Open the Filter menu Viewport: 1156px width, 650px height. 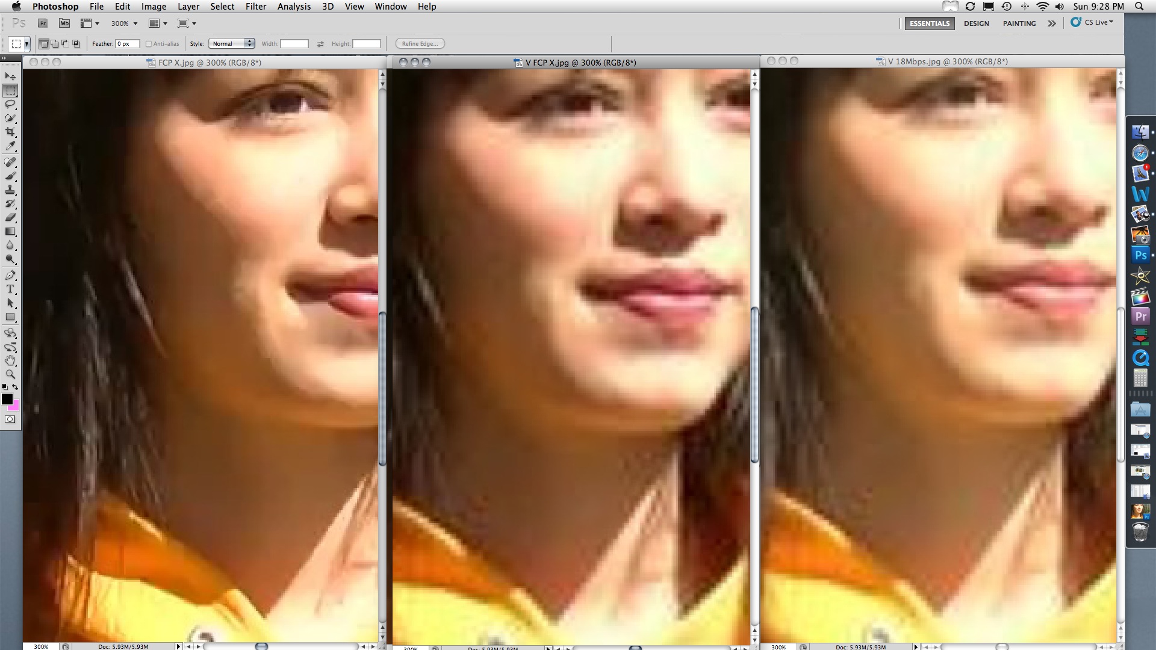(256, 6)
